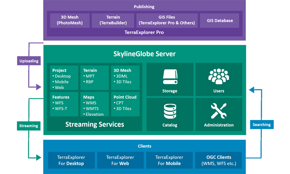Select Web under Project
Viewport: 290px width, 174px height.
(59, 88)
